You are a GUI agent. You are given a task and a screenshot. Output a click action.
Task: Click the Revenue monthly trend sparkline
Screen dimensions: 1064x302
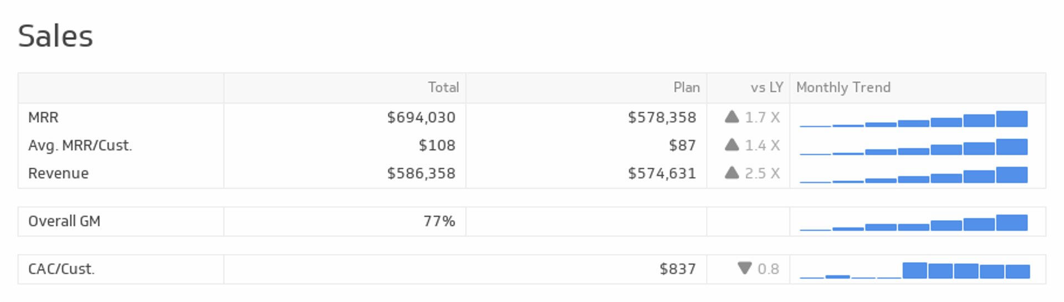(x=913, y=175)
